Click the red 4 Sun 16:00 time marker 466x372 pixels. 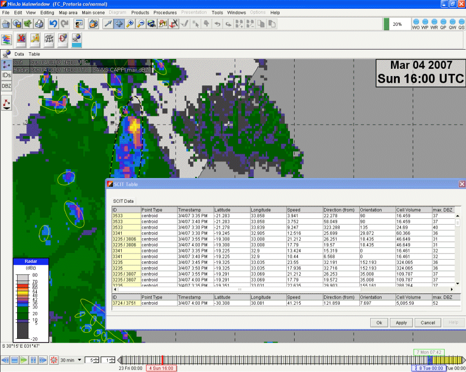(162, 368)
